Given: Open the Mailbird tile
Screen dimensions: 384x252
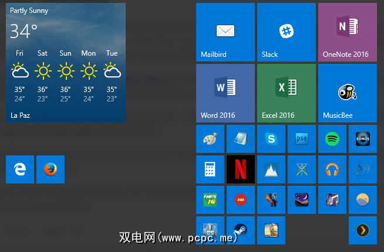Looking at the screenshot, I should [225, 32].
